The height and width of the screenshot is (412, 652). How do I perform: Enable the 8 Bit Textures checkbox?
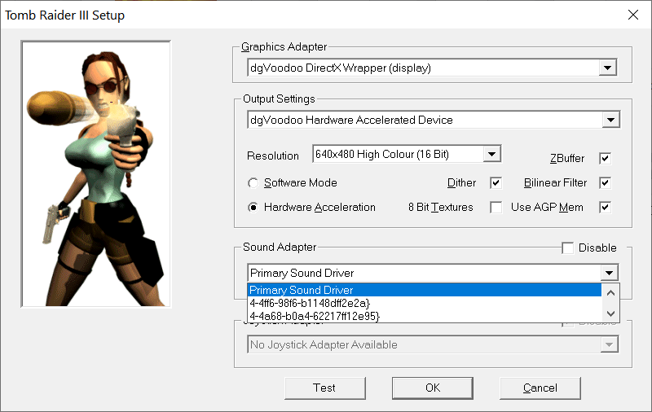pyautogui.click(x=496, y=208)
